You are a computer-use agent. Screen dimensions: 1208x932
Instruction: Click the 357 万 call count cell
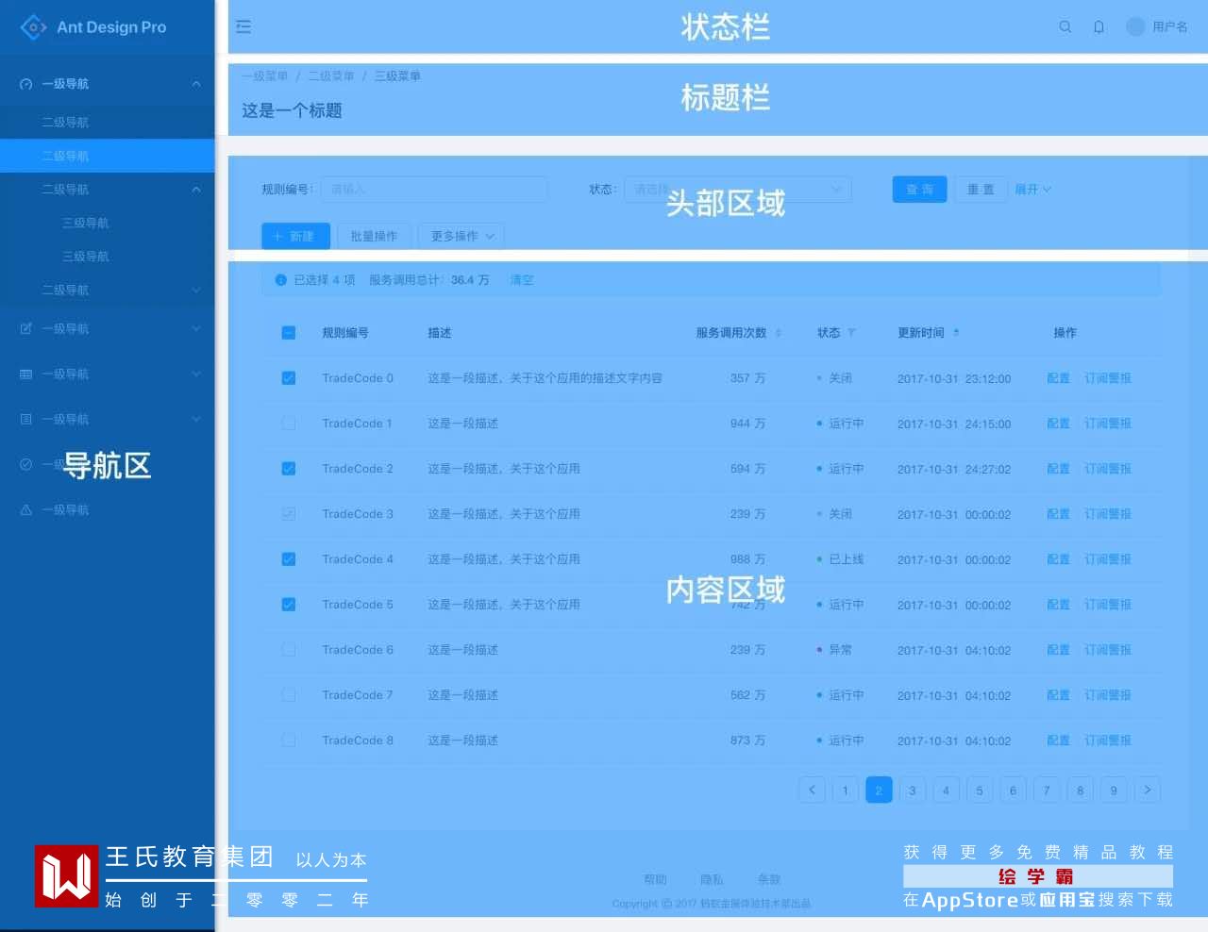point(747,378)
